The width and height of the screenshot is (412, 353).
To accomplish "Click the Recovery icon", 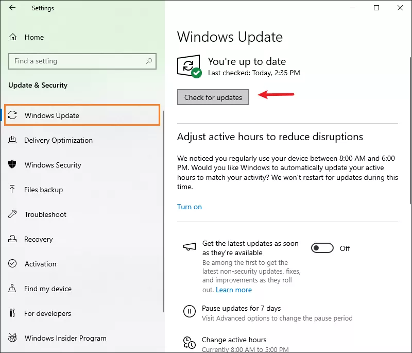I will (x=12, y=239).
